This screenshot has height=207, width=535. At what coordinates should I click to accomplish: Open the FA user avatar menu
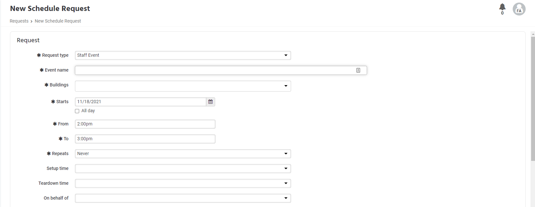pyautogui.click(x=519, y=9)
